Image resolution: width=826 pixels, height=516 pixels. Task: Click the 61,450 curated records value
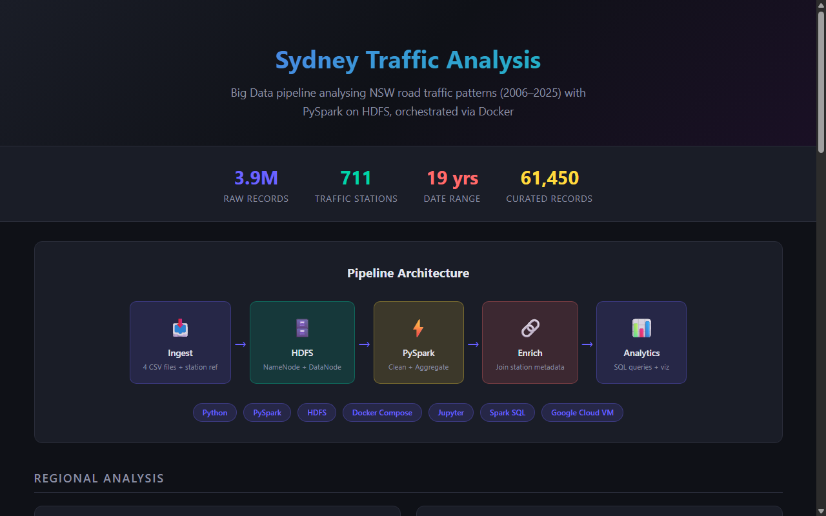(550, 178)
